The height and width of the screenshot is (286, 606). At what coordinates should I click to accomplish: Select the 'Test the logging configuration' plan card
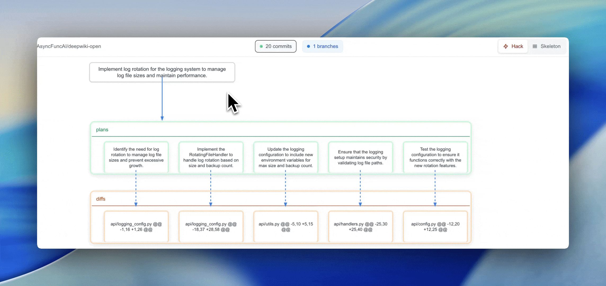tap(435, 157)
